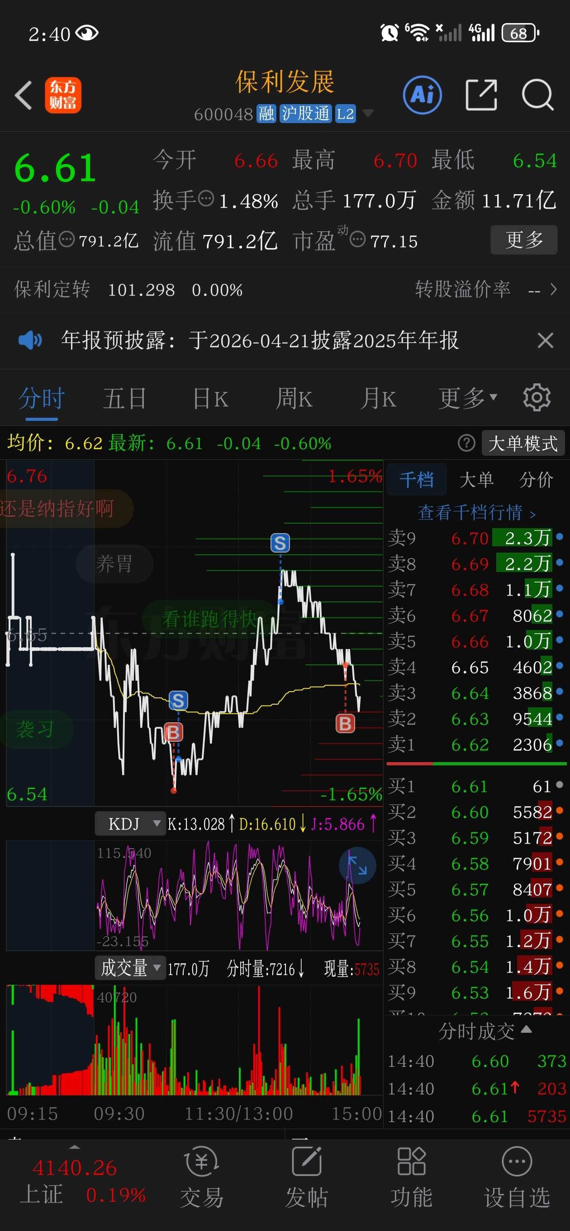Image resolution: width=570 pixels, height=1231 pixels.
Task: Open the 东方财富 logo icon
Action: coord(63,95)
